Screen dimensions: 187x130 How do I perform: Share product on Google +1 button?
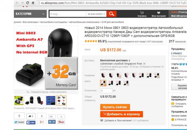click(42, 122)
